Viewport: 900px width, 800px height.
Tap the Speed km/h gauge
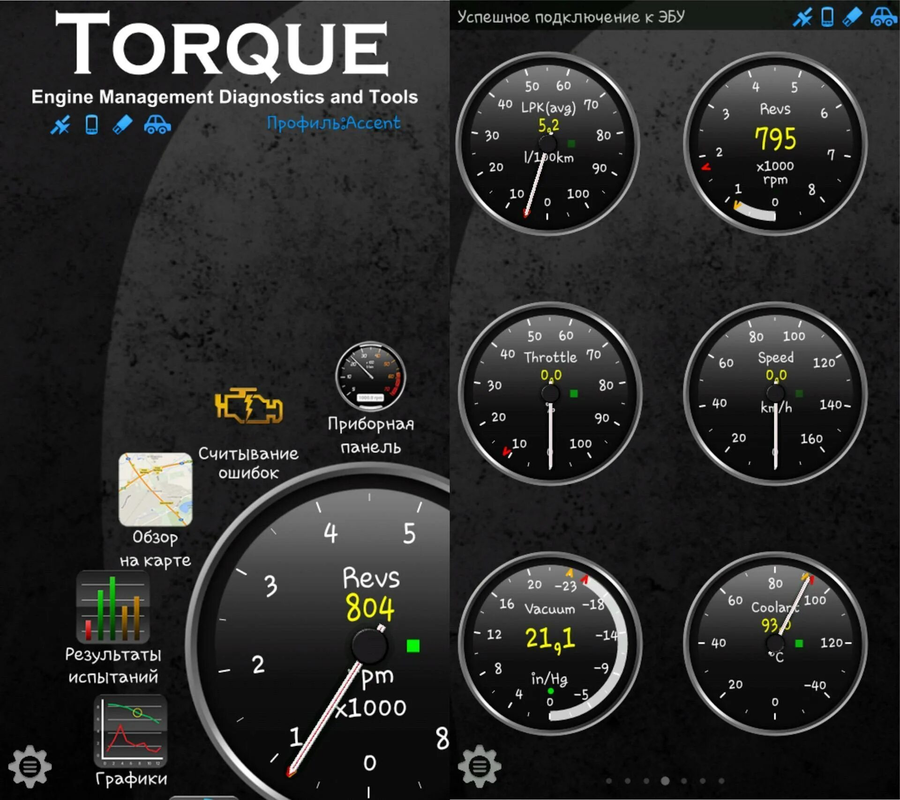pyautogui.click(x=775, y=393)
